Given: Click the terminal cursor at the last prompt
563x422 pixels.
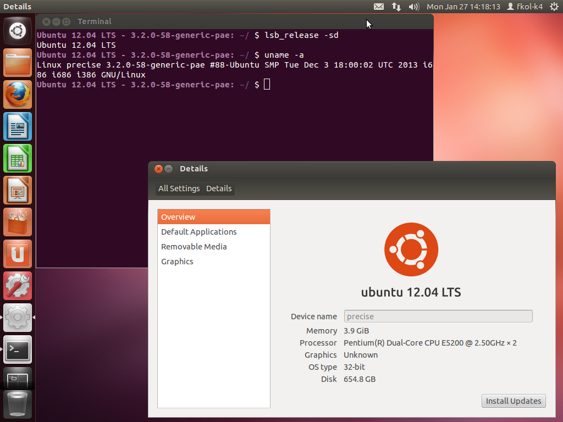Looking at the screenshot, I should click(267, 85).
